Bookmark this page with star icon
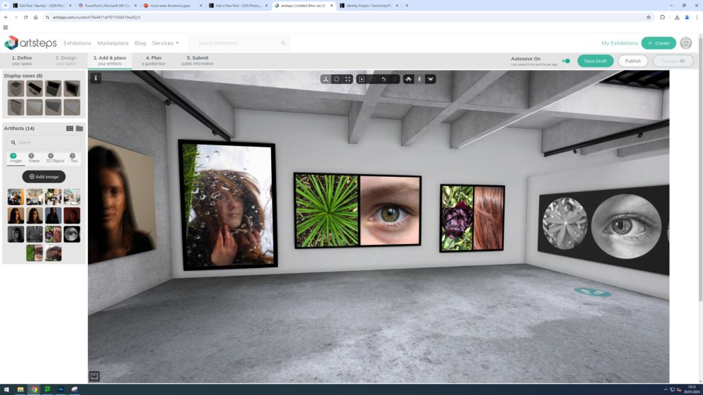 648,17
